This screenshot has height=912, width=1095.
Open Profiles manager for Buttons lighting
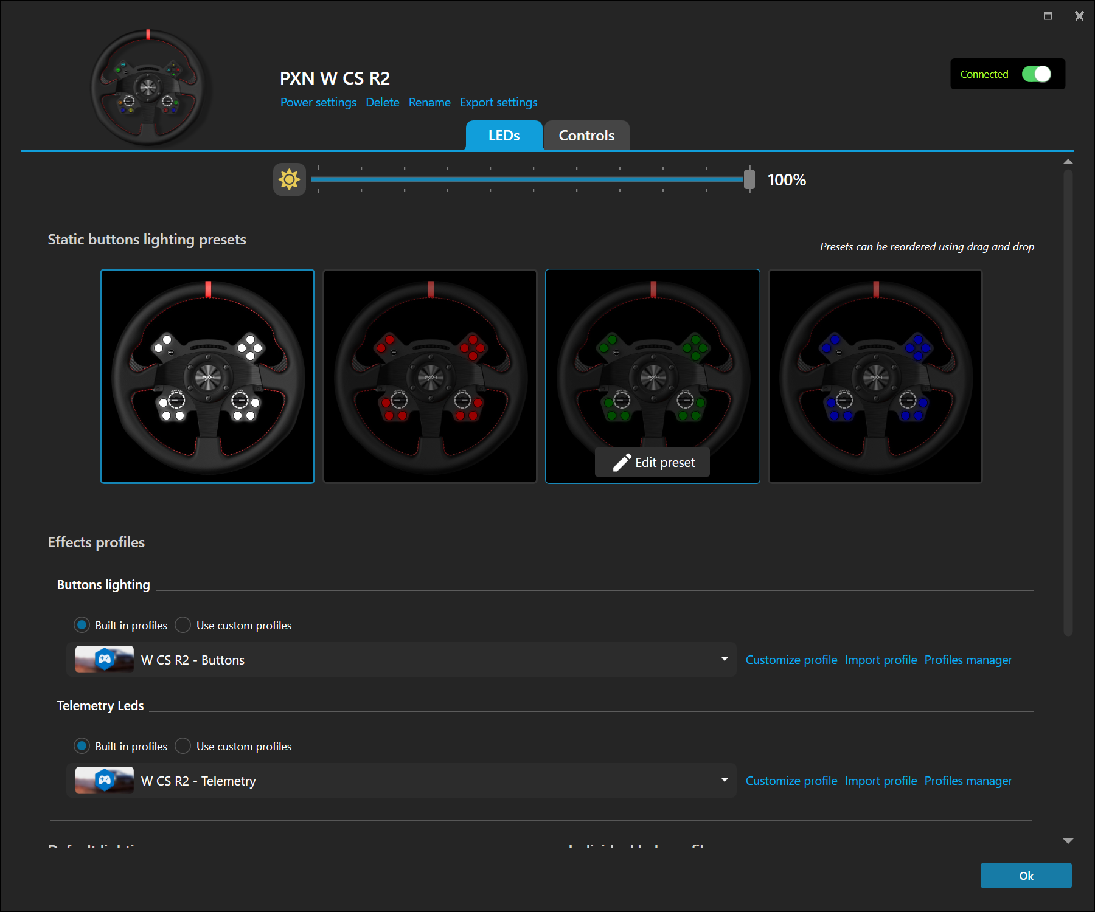[x=968, y=660]
